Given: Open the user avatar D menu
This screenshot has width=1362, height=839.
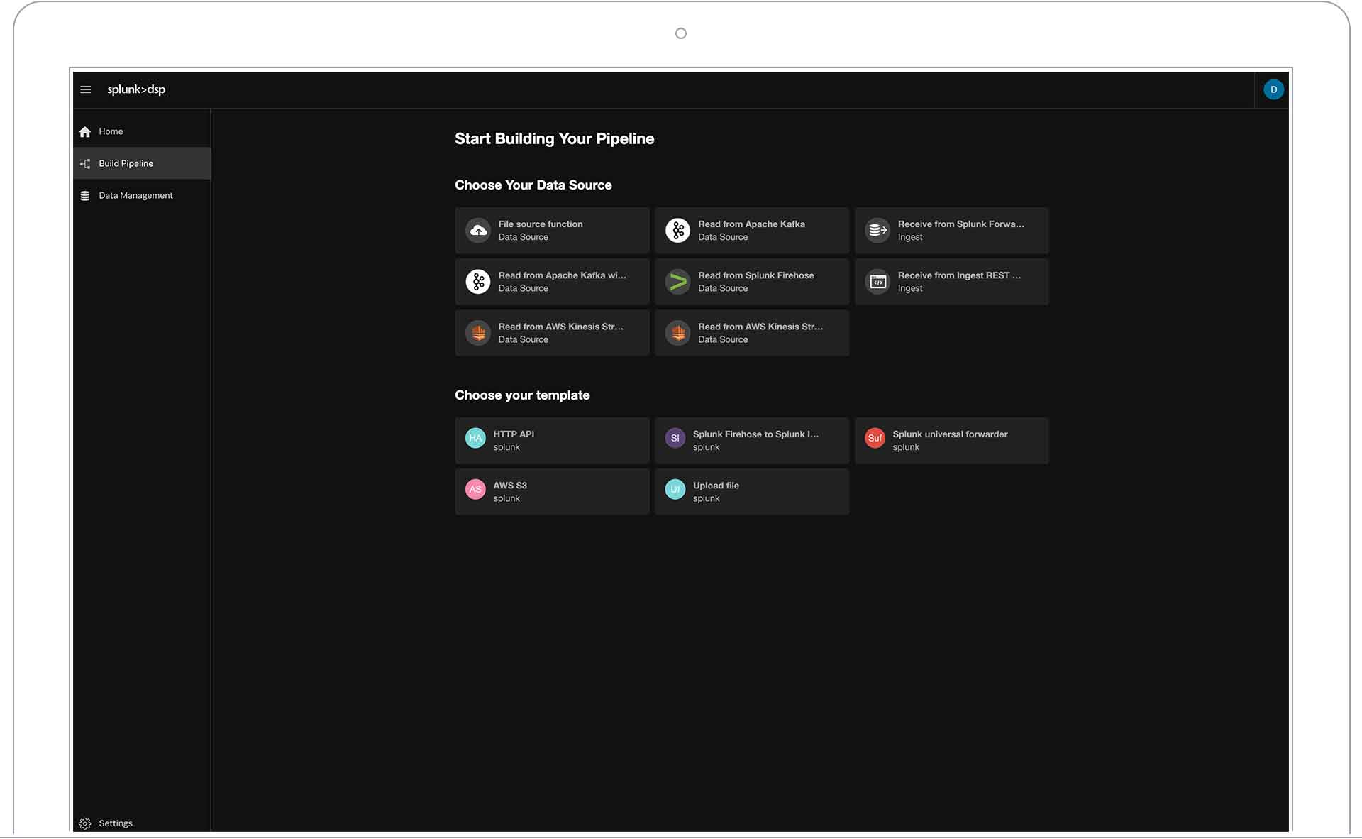Looking at the screenshot, I should [1273, 89].
